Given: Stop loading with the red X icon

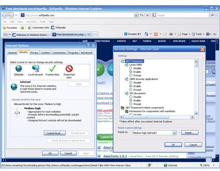Looking at the screenshot, I should click(147, 15).
